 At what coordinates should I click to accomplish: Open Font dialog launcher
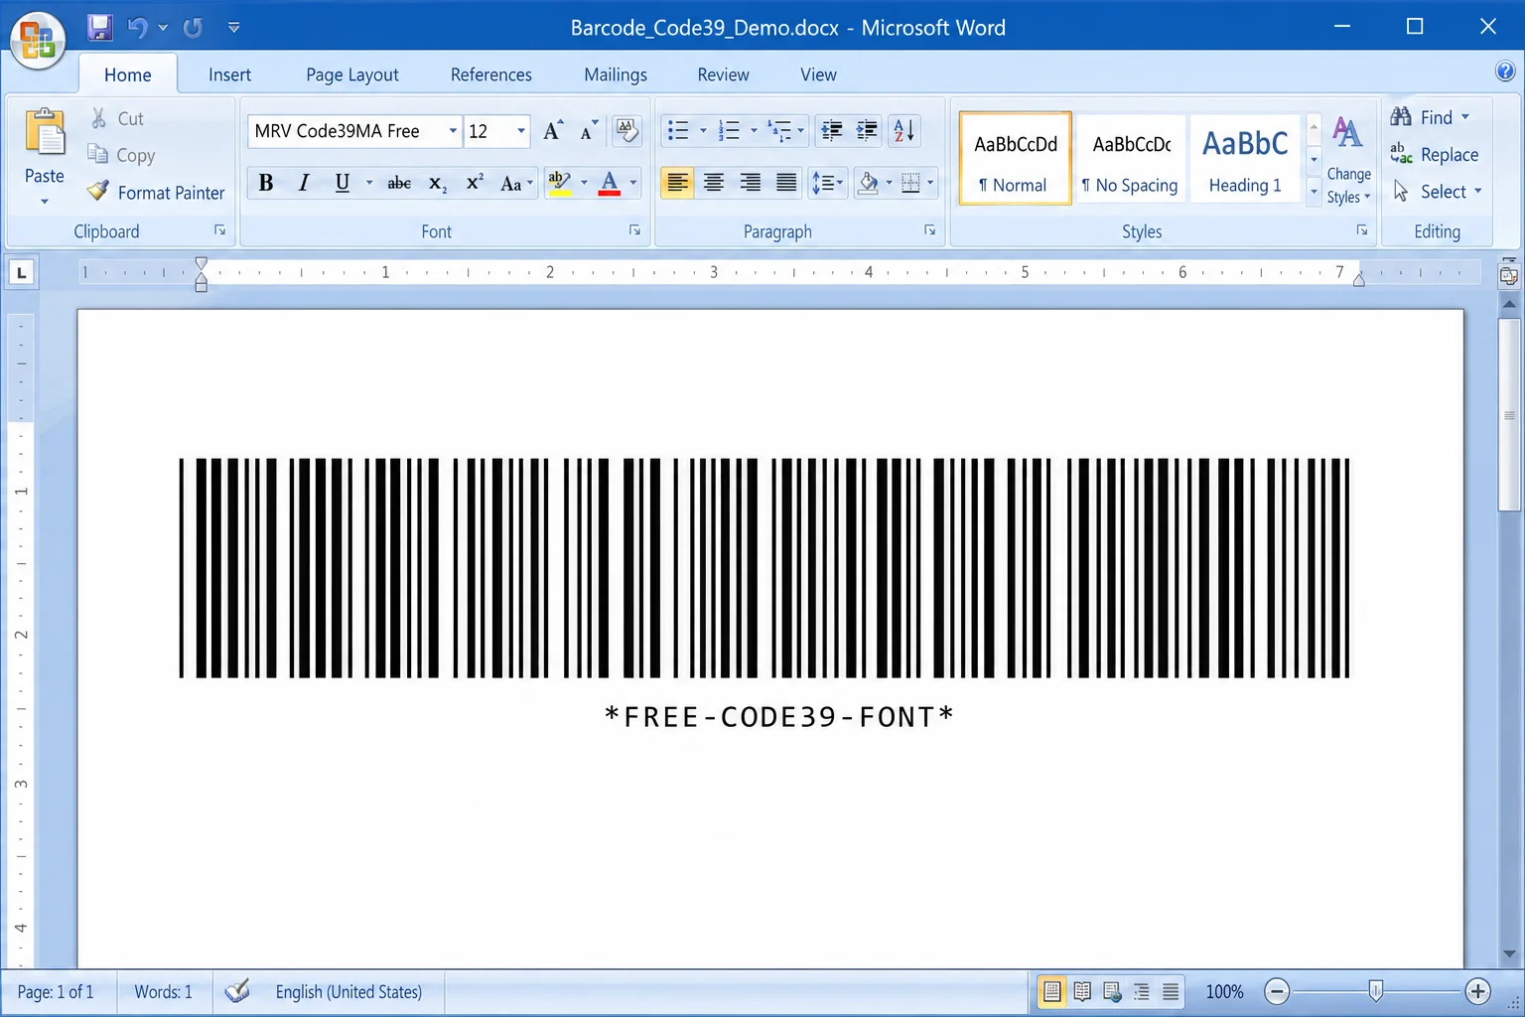[634, 230]
